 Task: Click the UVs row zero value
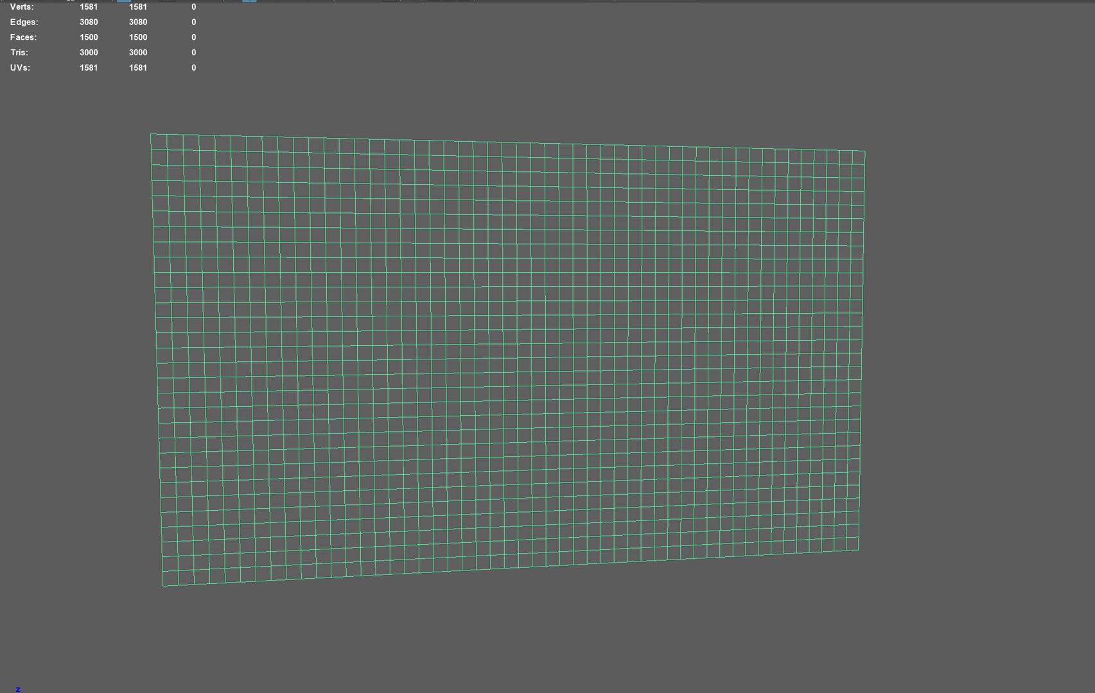click(x=193, y=67)
